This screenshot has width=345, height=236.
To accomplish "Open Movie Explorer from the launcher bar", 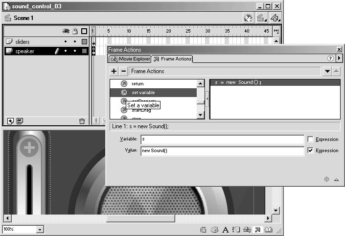I will (x=247, y=230).
